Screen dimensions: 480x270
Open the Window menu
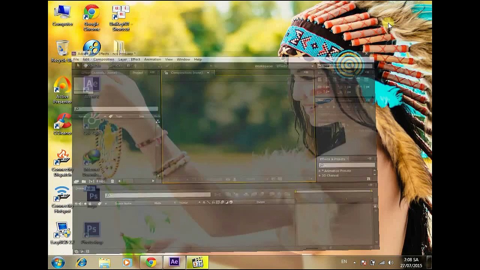[183, 59]
